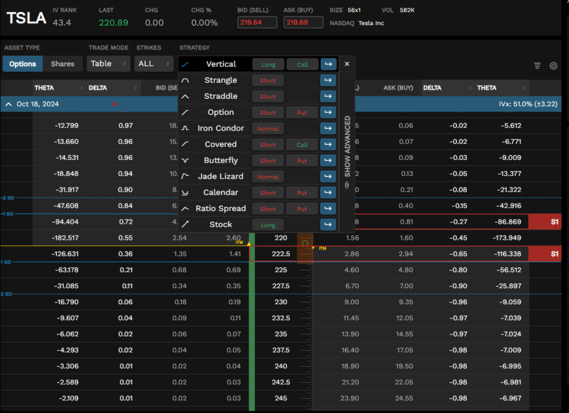Image resolution: width=569 pixels, height=413 pixels.
Task: Open the ALL strikes dropdown
Action: (153, 64)
